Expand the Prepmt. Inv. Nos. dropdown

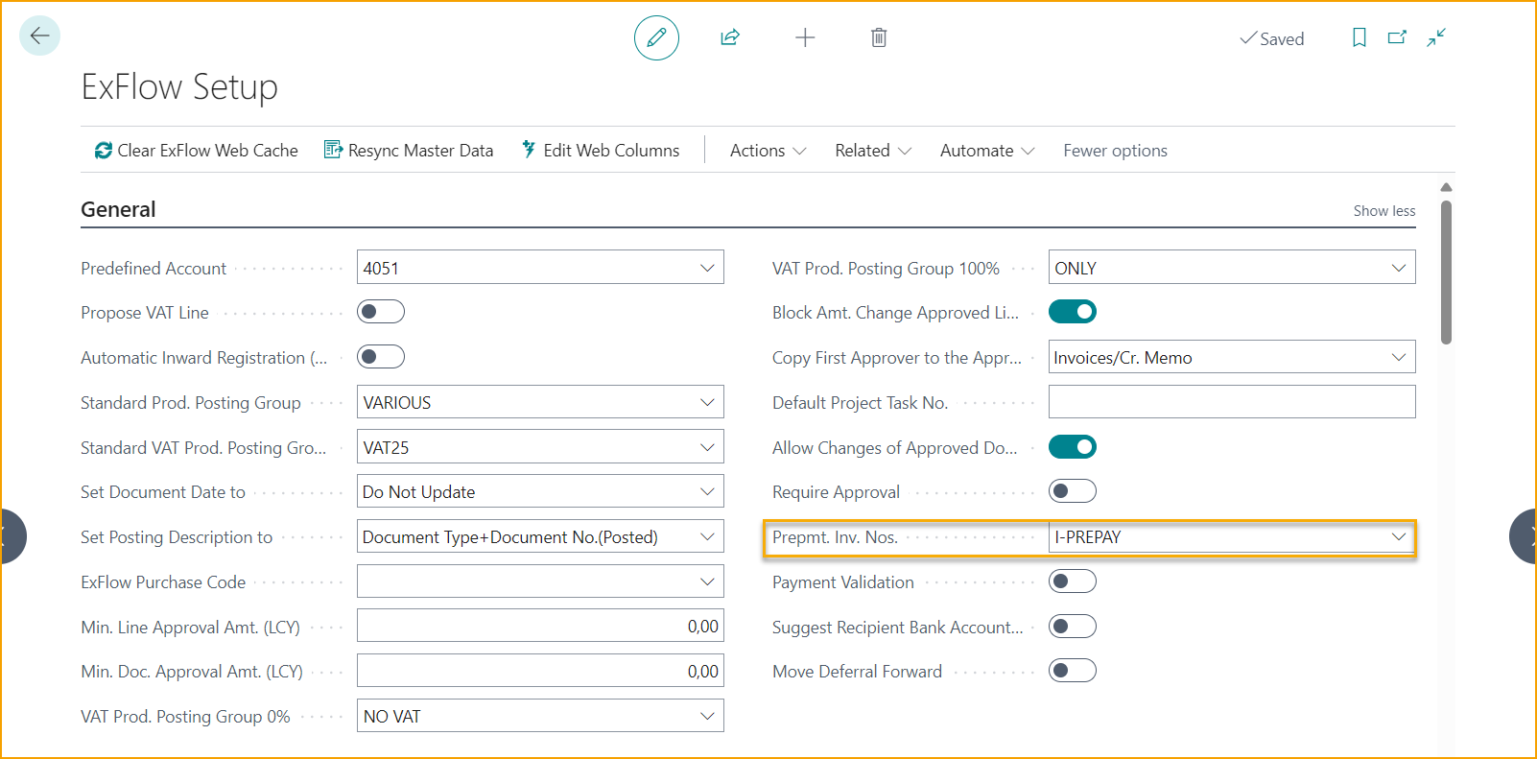(1398, 536)
